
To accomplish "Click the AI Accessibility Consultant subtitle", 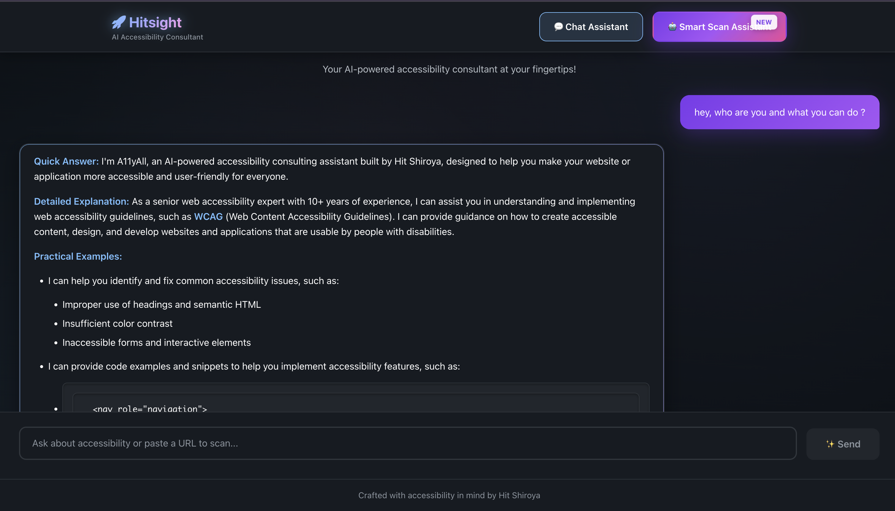I will 157,37.
